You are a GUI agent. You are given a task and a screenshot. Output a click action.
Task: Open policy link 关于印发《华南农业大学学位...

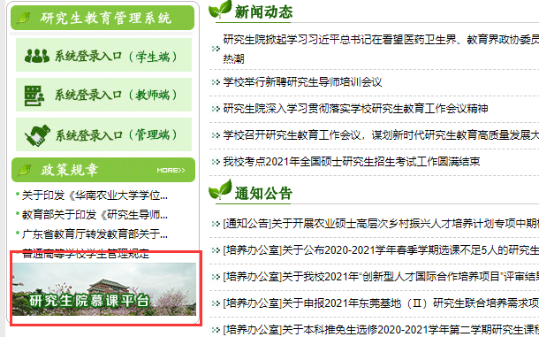pos(95,195)
